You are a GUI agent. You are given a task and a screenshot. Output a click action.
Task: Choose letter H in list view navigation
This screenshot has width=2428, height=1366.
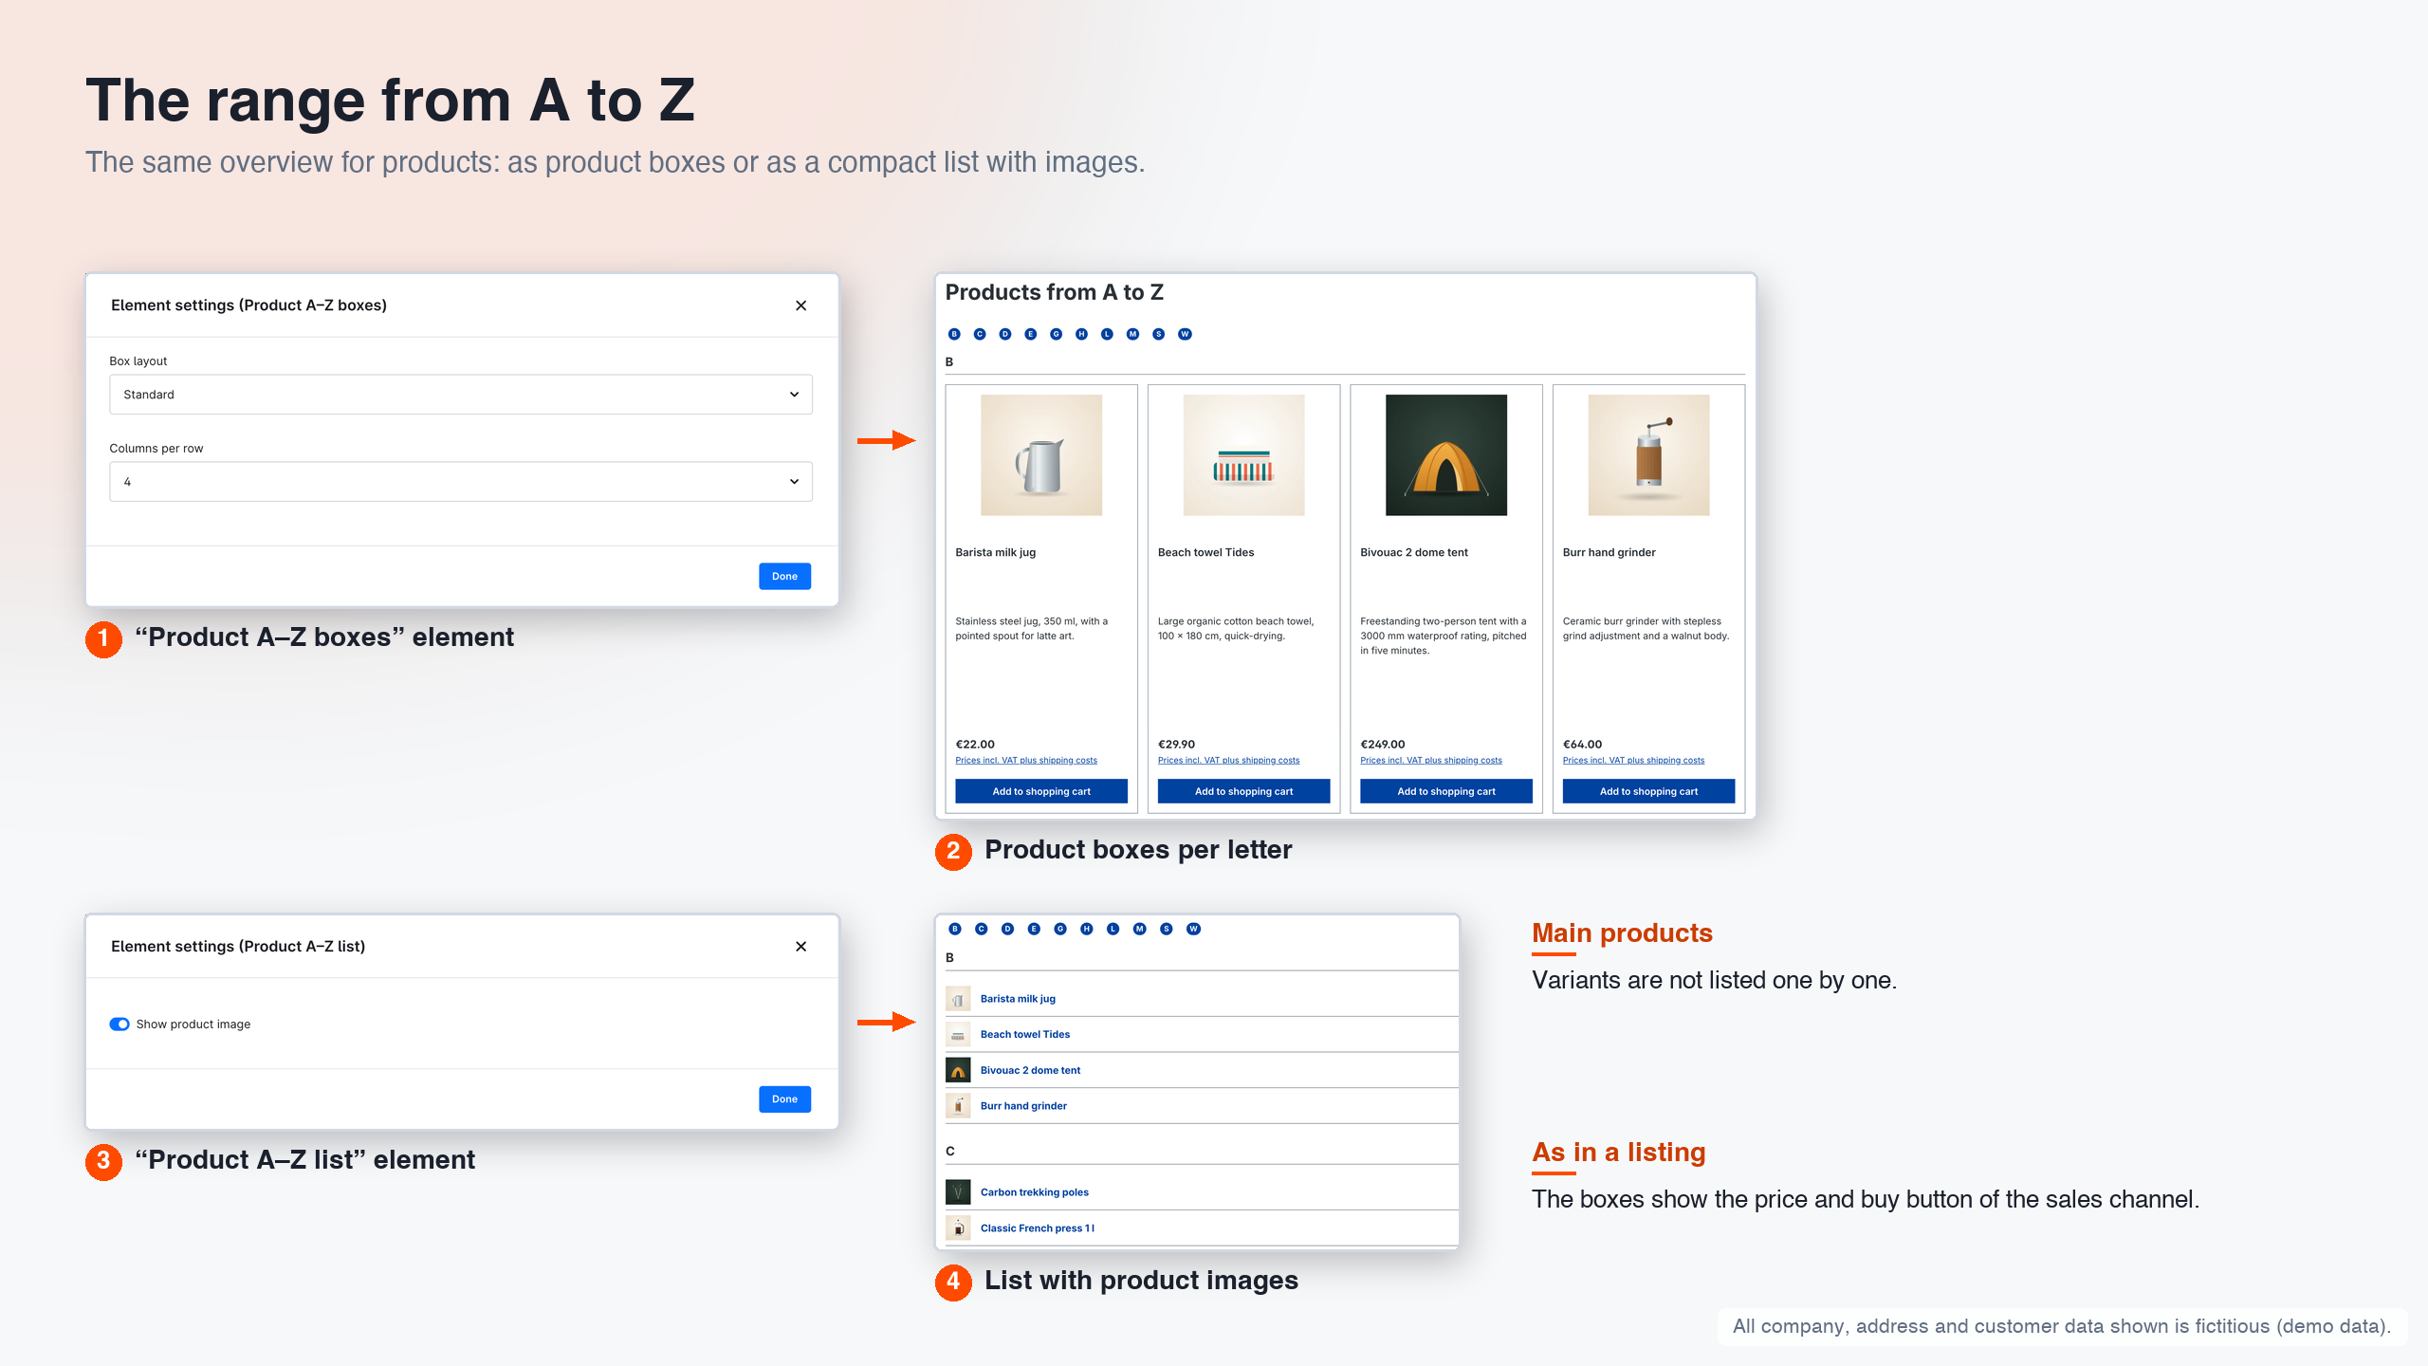1087,929
